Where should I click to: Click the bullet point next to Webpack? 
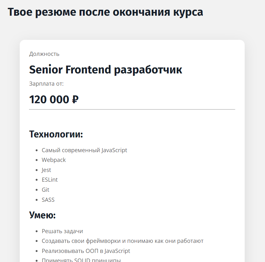click(x=37, y=160)
